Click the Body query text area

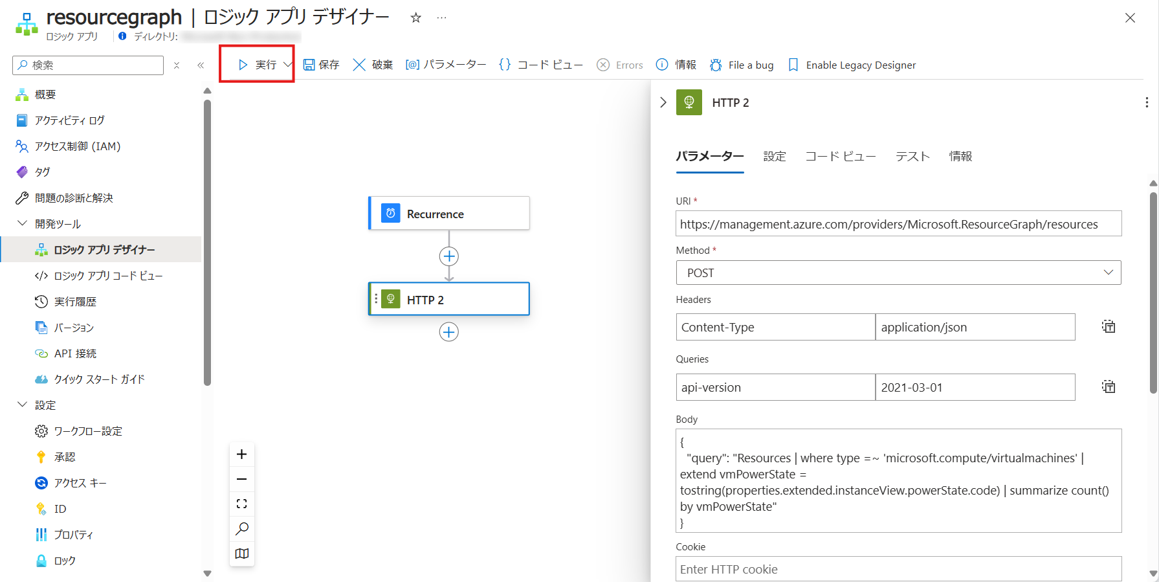(899, 481)
